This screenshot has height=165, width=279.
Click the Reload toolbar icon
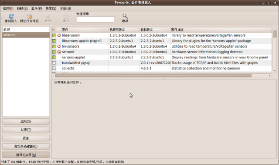pyautogui.click(x=11, y=17)
